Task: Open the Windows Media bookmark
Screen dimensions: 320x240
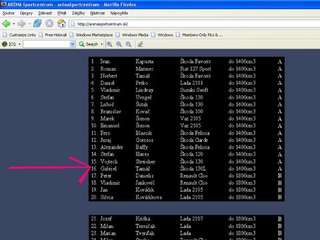Action: pyautogui.click(x=132, y=35)
